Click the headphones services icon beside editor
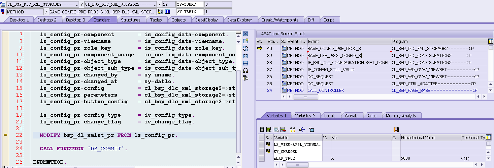This screenshot has width=494, height=168. [245, 70]
